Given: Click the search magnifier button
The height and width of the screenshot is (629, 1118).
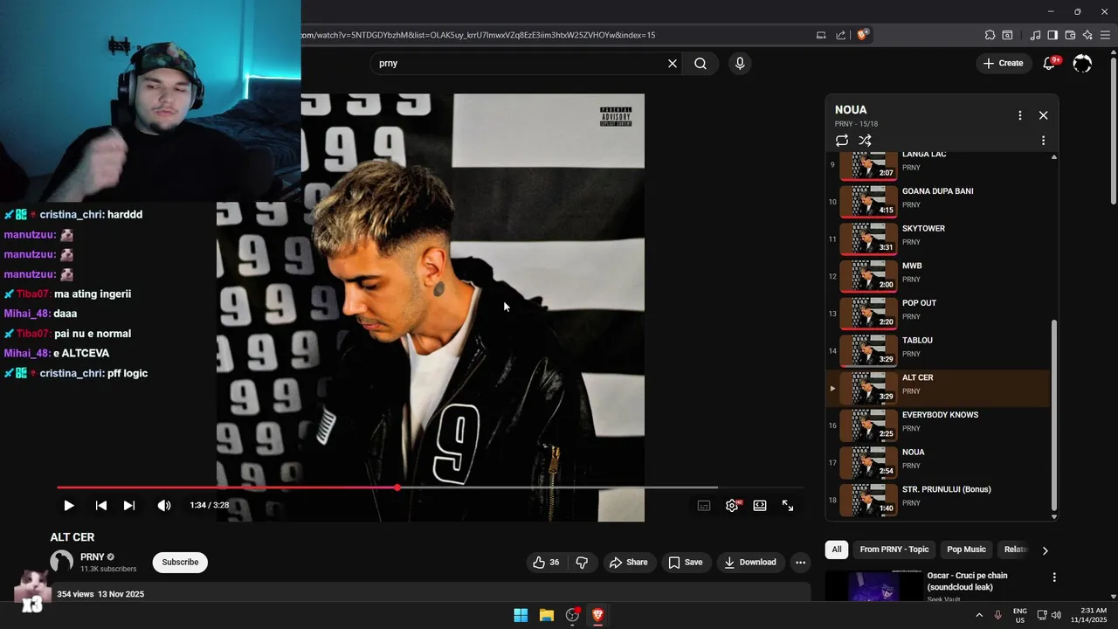Looking at the screenshot, I should 700,63.
